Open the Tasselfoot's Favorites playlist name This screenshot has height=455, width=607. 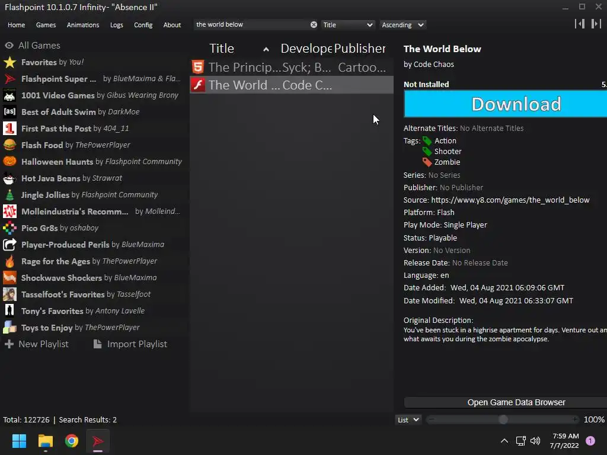pyautogui.click(x=63, y=294)
